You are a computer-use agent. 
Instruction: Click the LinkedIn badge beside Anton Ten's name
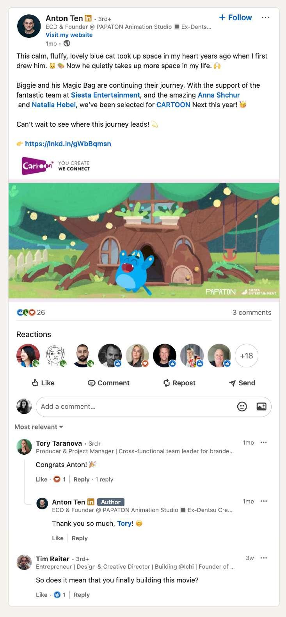coord(88,18)
